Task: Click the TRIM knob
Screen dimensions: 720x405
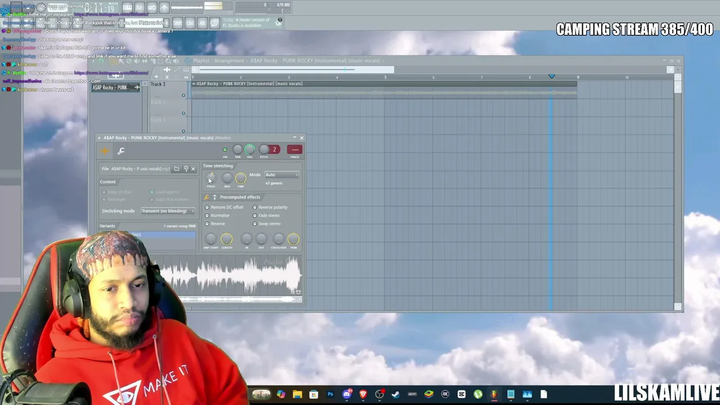Action: tap(293, 239)
